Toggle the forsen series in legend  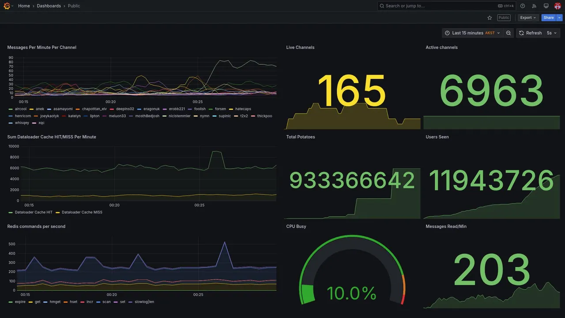[x=220, y=109]
